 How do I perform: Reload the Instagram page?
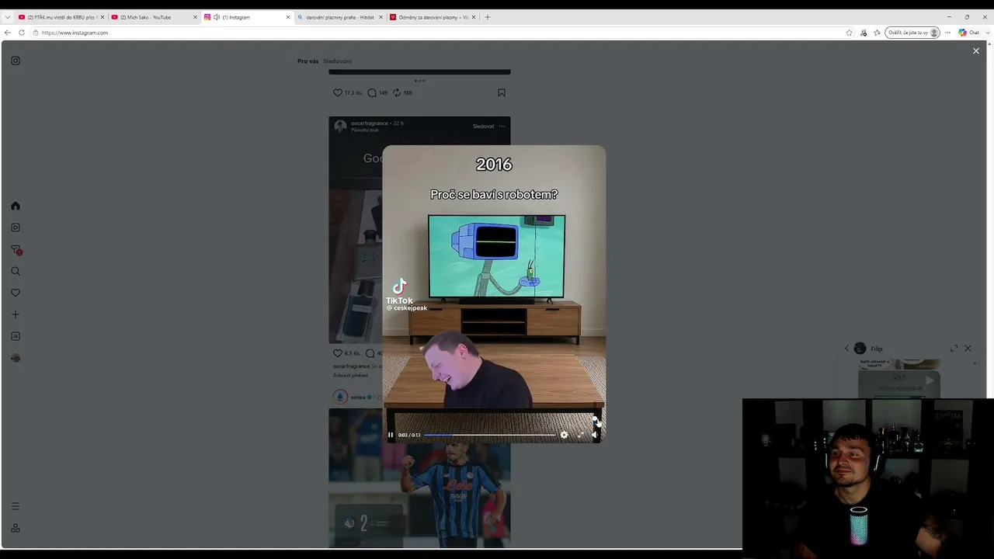[22, 33]
